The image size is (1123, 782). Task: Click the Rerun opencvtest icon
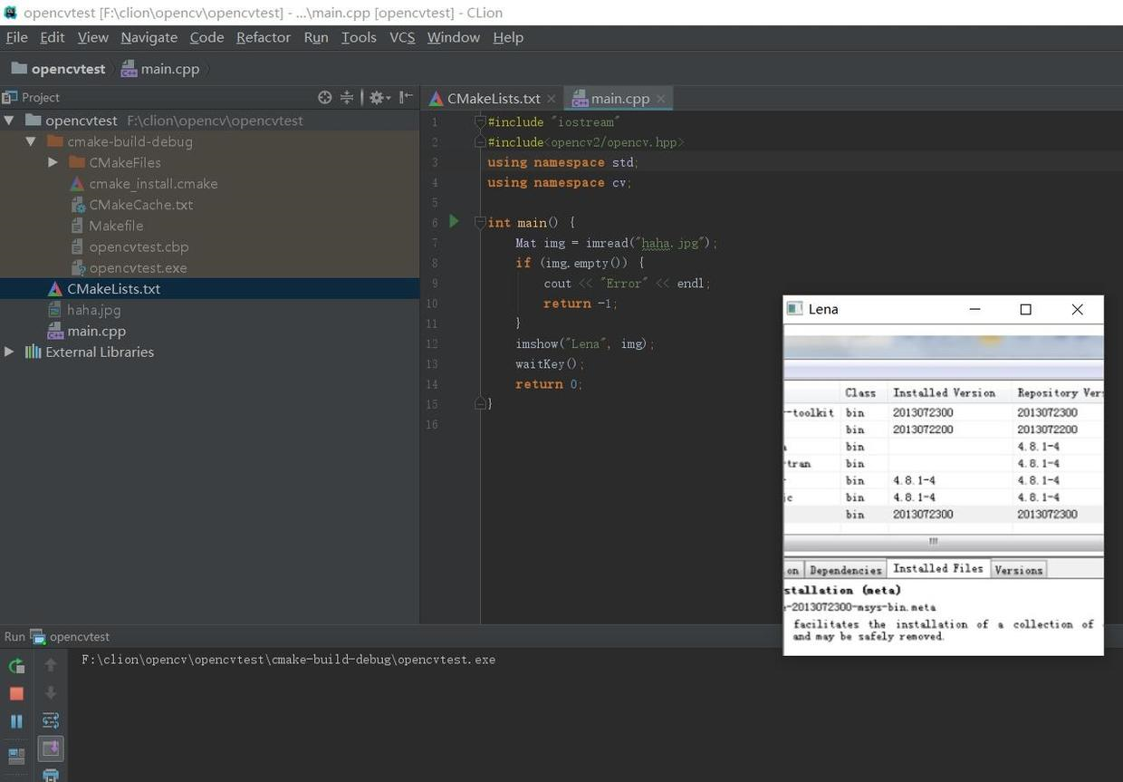(16, 666)
